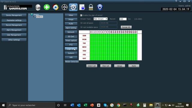
Task: Collapse the Region tree node
Action: [29, 14]
